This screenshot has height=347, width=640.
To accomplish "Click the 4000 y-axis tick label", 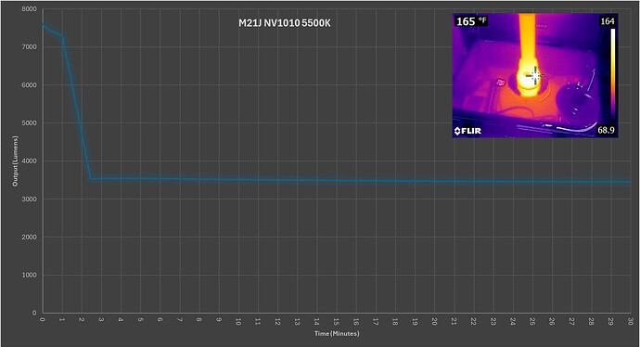I will point(29,161).
